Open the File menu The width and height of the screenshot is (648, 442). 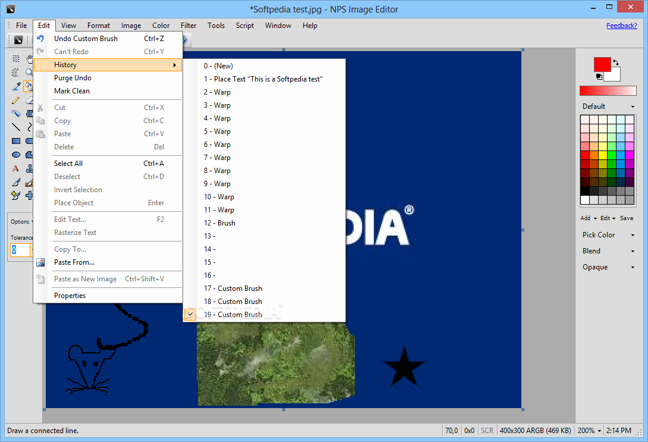pyautogui.click(x=21, y=26)
